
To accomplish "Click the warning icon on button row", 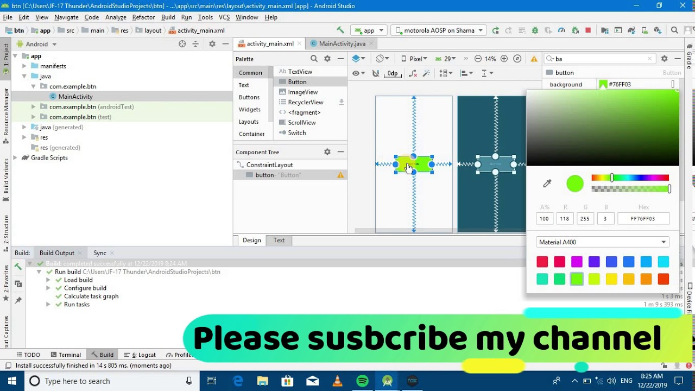I will pos(340,175).
